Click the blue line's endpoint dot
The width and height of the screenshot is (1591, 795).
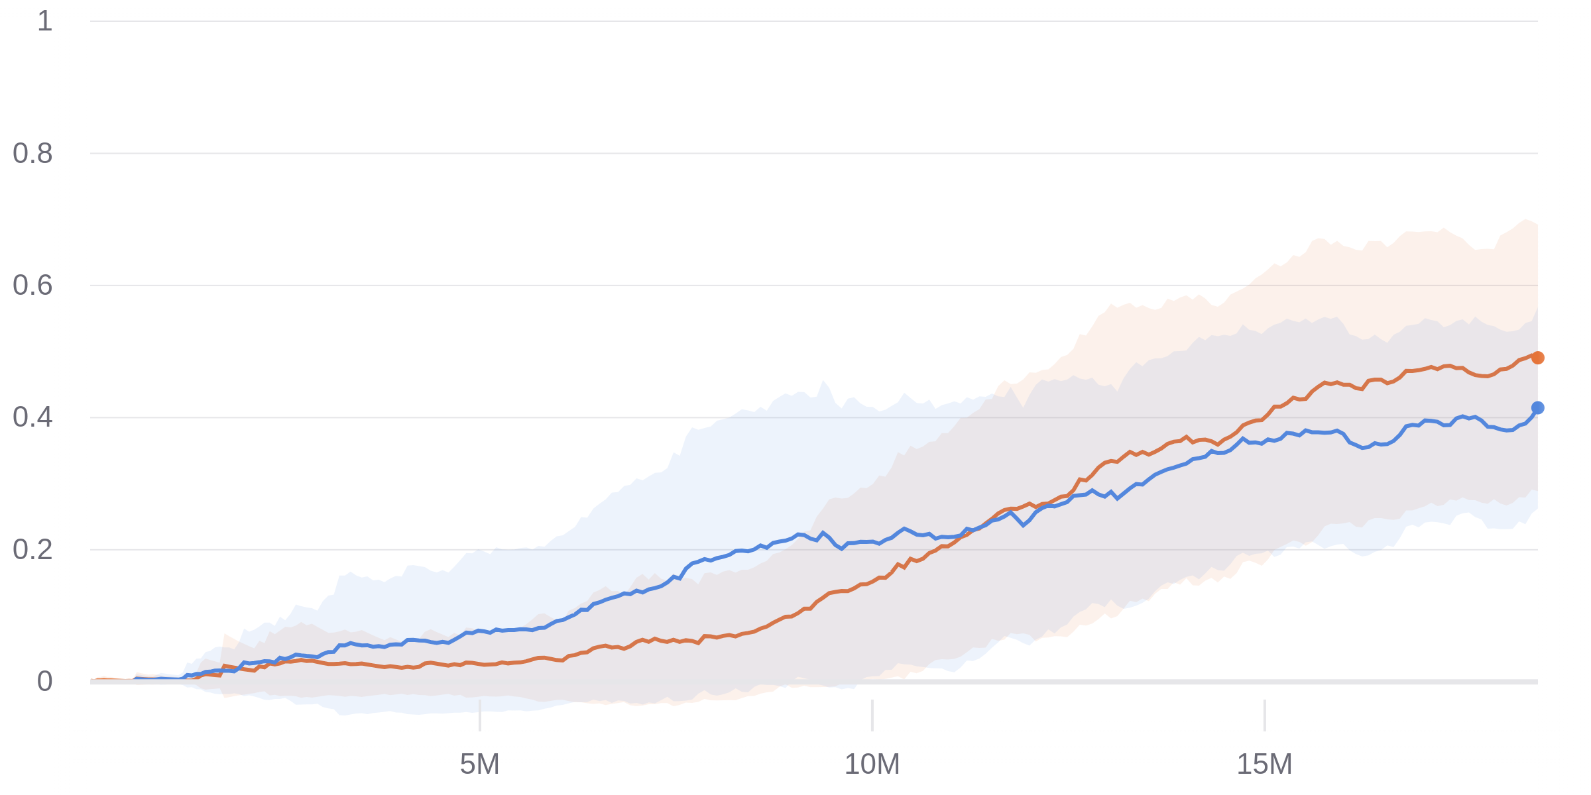pyautogui.click(x=1537, y=408)
